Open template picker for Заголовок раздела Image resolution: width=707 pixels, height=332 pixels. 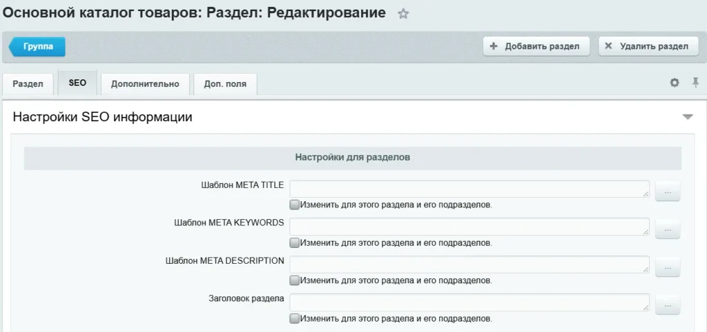point(667,306)
